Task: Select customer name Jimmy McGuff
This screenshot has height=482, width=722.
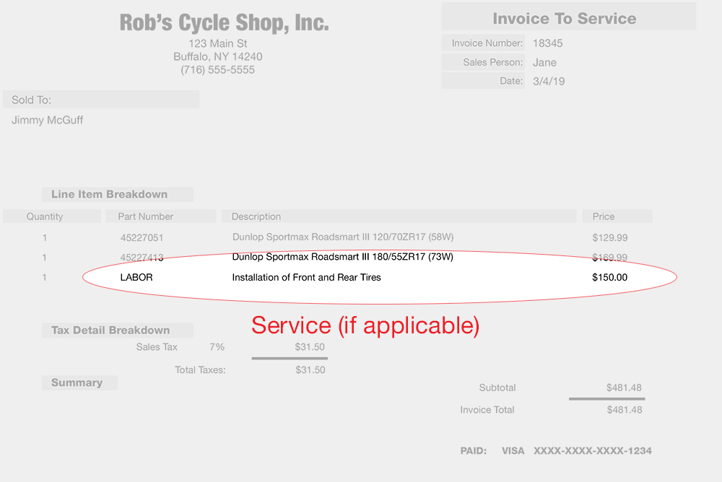Action: pyautogui.click(x=47, y=120)
